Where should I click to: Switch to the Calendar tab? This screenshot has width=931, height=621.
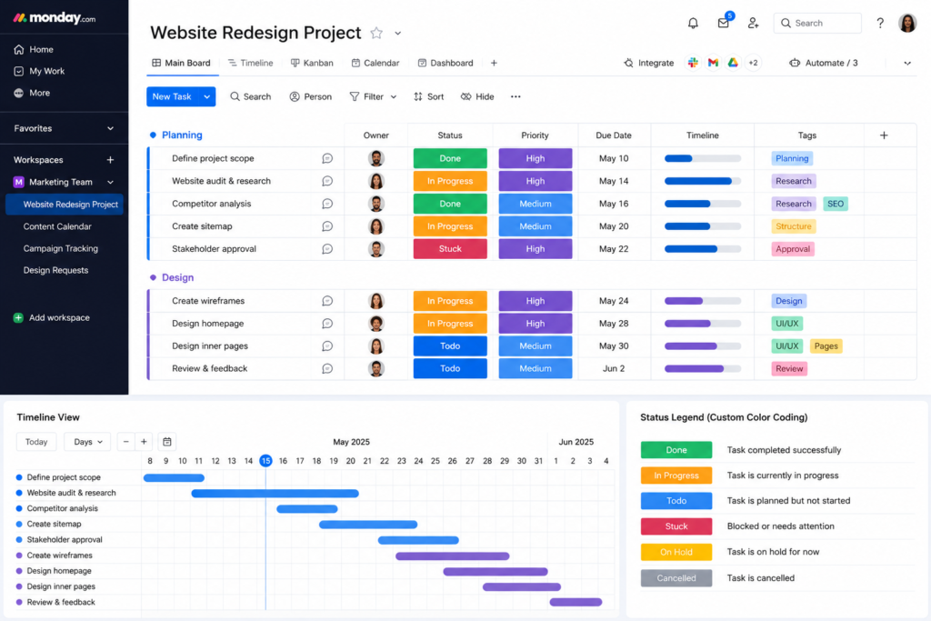[x=375, y=63]
